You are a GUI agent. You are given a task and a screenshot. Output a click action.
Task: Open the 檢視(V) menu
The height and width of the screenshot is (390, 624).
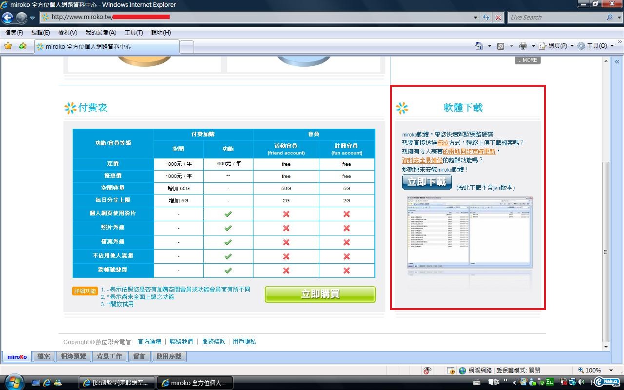pyautogui.click(x=68, y=33)
